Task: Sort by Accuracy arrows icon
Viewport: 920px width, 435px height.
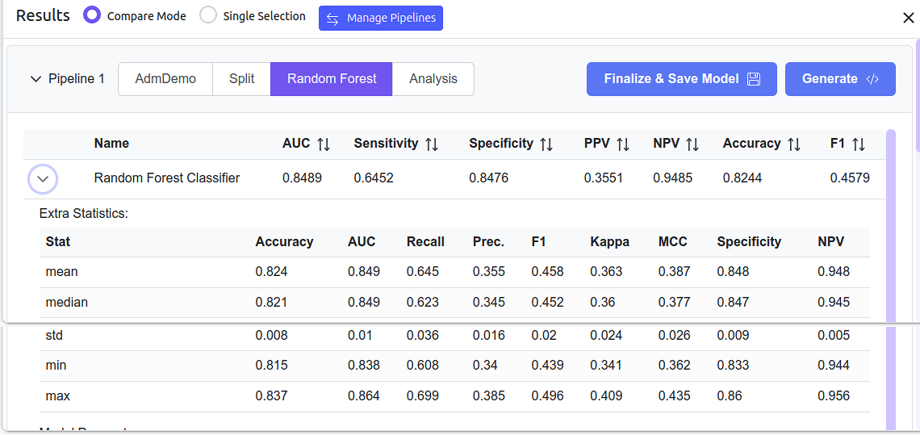Action: pos(794,144)
